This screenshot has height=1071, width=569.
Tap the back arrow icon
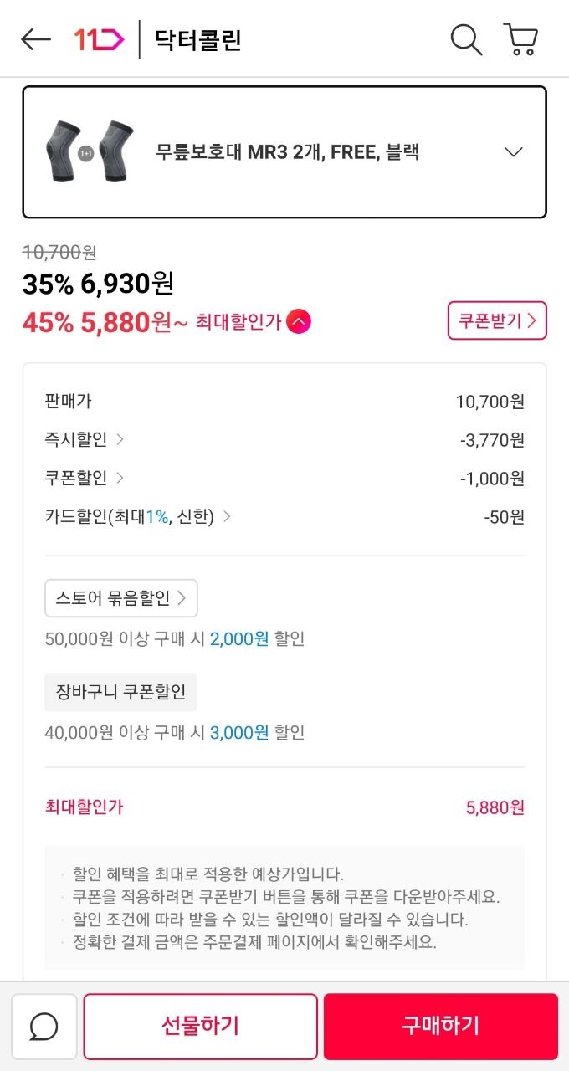coord(36,39)
